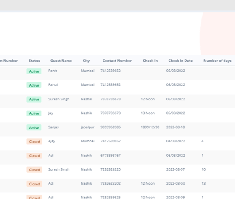
Task: Click days value 1 in the 6778898767 row
Action: [203, 156]
